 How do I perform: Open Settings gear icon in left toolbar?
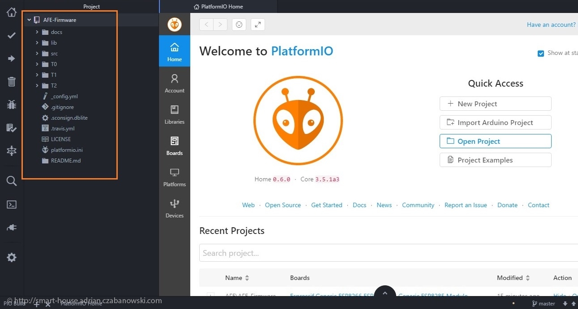12,257
